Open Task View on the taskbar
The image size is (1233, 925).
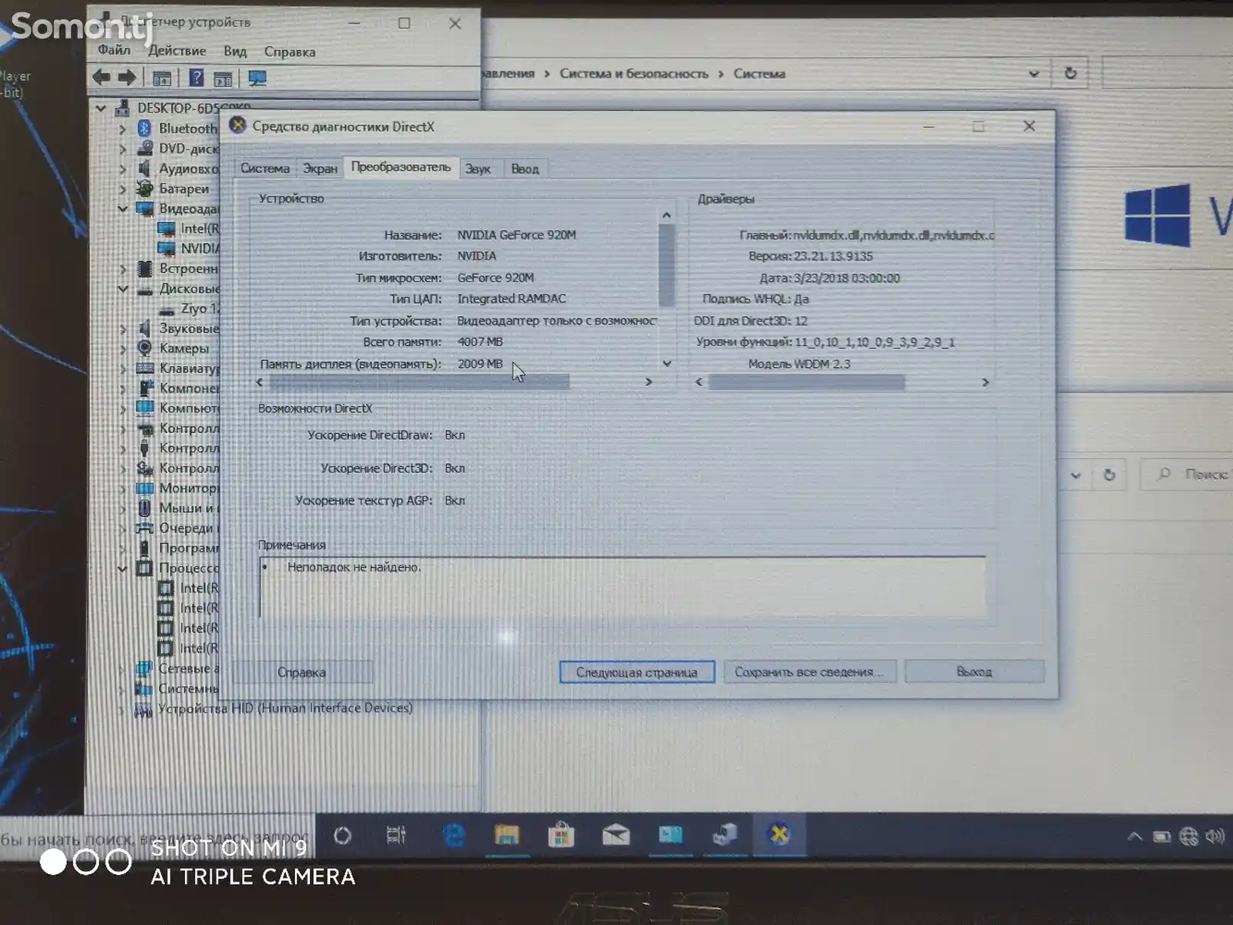pos(396,835)
